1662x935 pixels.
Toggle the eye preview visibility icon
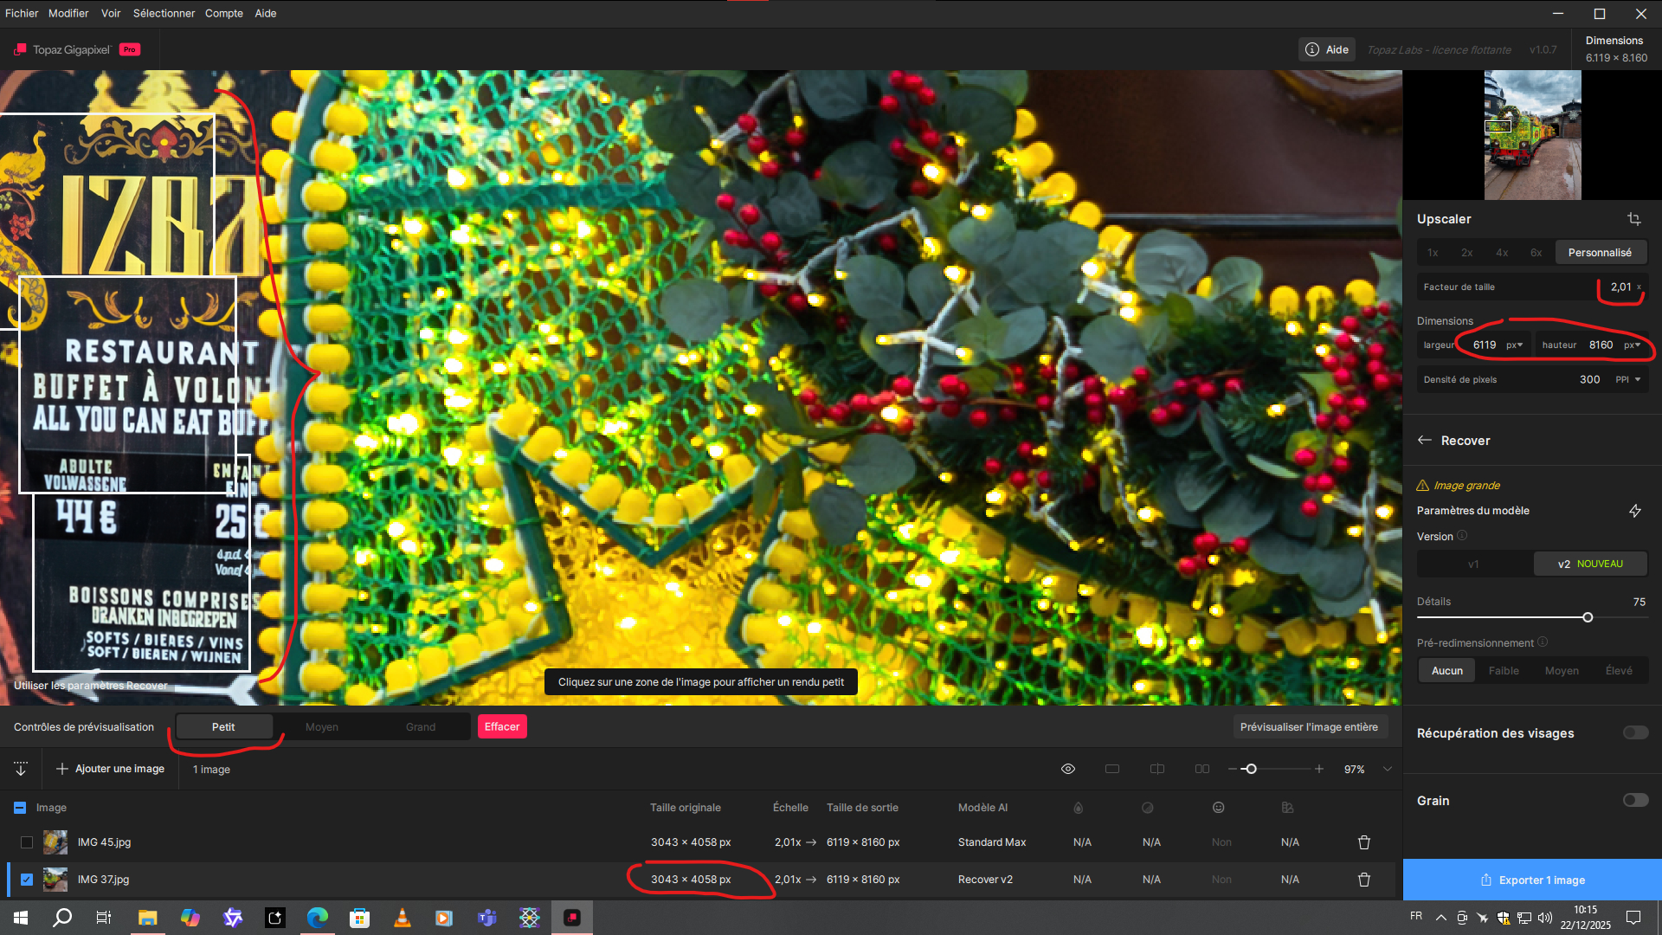pos(1068,769)
